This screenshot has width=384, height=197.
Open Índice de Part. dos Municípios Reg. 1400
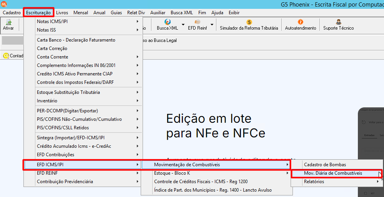216,190
